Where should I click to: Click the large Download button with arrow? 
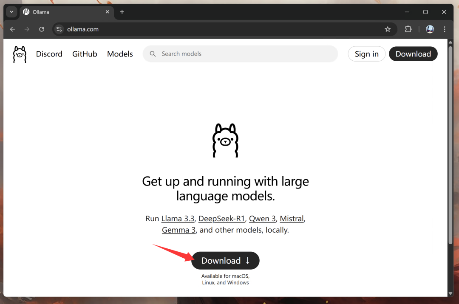click(225, 260)
